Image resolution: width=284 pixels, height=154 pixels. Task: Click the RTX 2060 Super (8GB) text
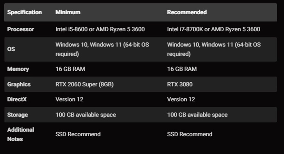[x=84, y=84]
